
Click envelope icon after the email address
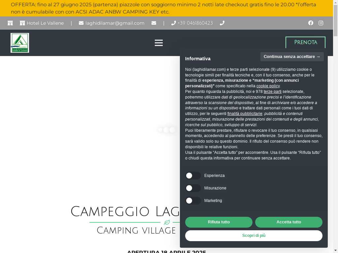(154, 23)
